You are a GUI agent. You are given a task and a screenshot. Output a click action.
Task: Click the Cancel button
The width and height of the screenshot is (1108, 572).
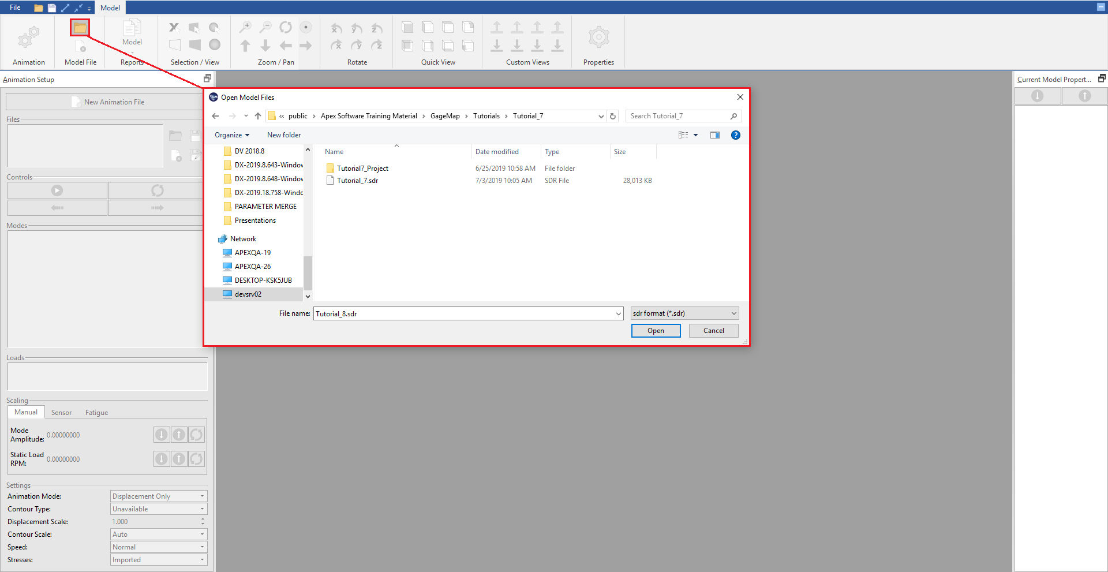click(713, 331)
